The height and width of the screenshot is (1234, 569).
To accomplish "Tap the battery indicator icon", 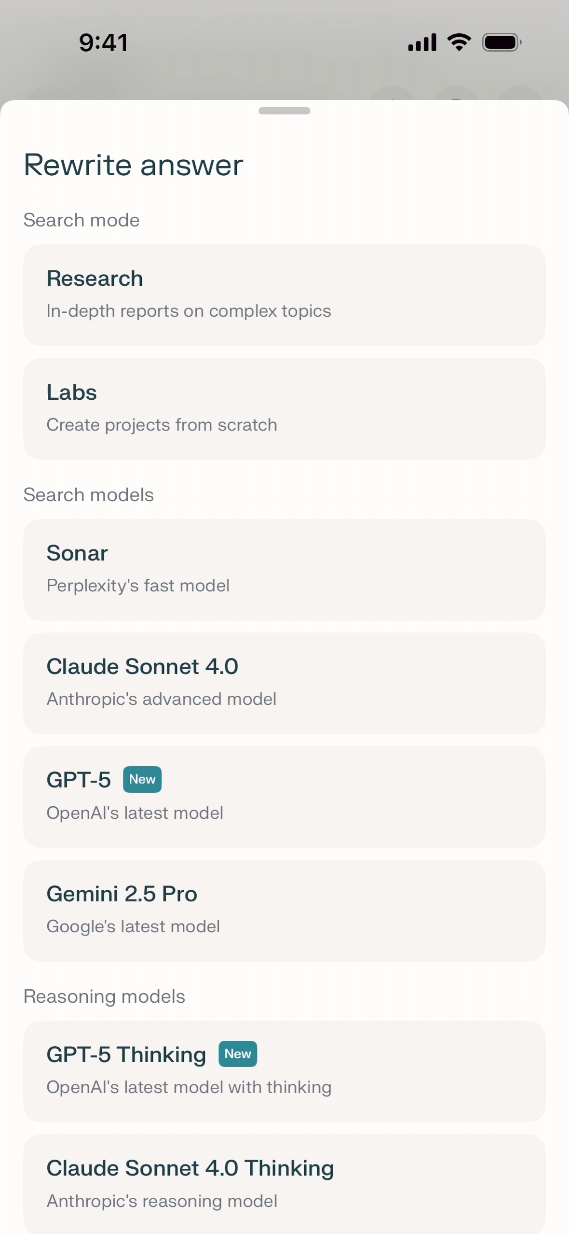I will (x=501, y=42).
